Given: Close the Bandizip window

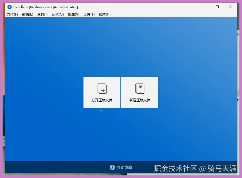Looking at the screenshot, I should point(230,7).
